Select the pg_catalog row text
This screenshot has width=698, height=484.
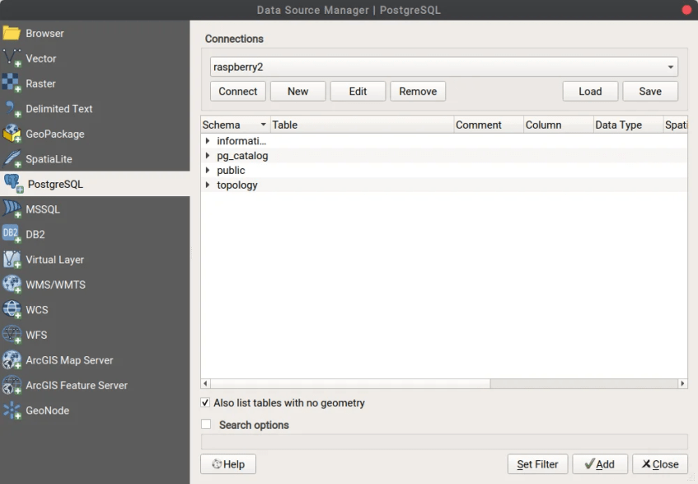pyautogui.click(x=242, y=156)
